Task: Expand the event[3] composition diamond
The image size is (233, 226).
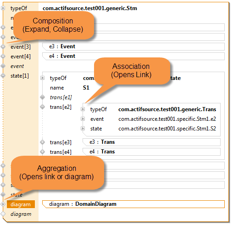Action: coord(3,46)
